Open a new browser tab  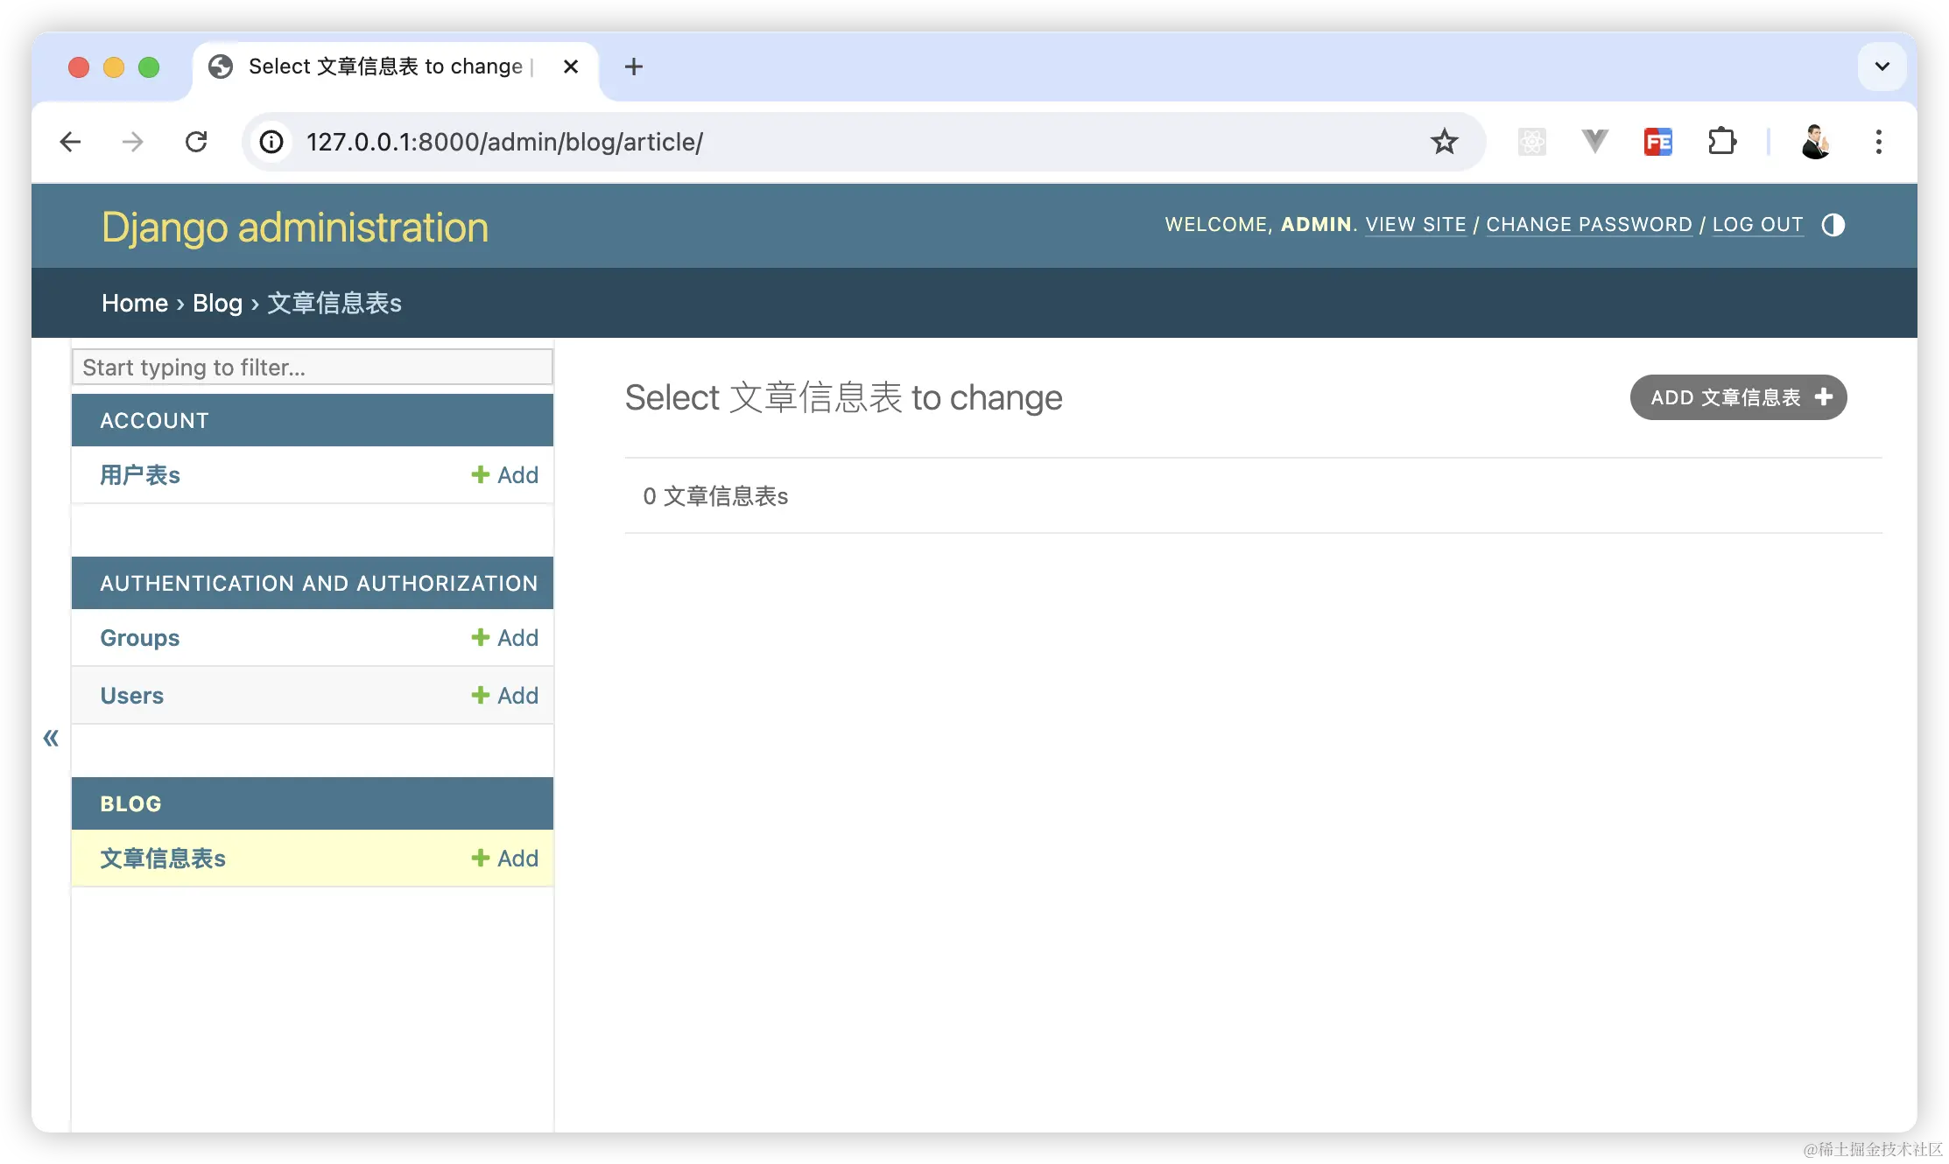(x=633, y=67)
